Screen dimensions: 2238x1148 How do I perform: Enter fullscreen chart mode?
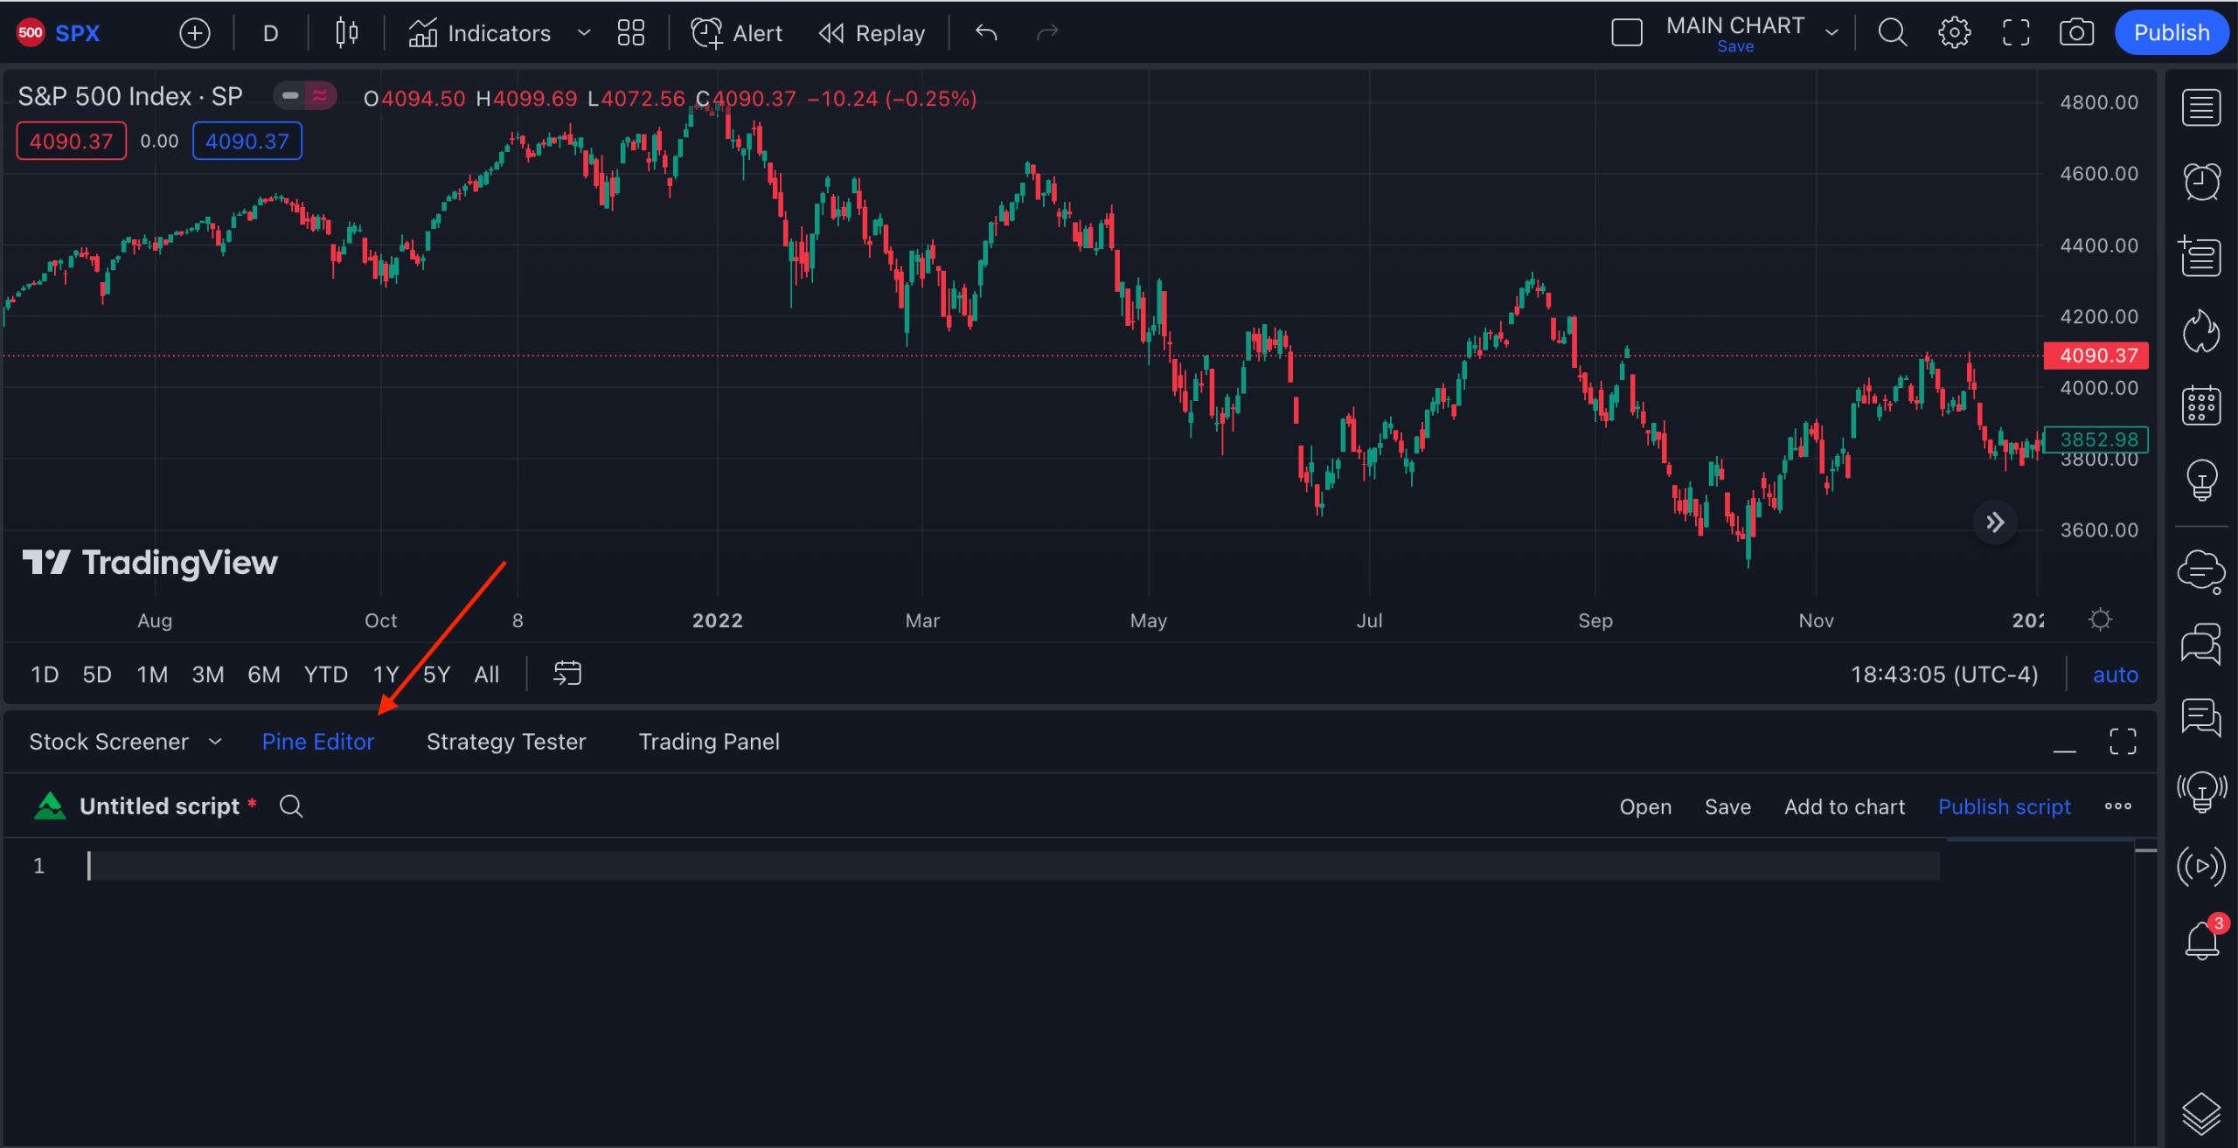pos(2016,33)
